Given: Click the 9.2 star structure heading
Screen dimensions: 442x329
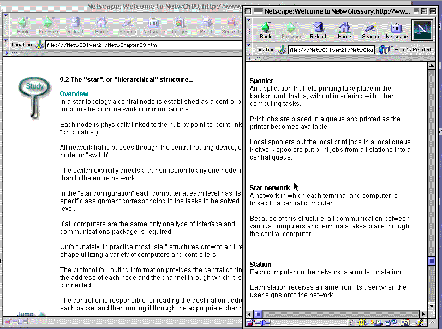Looking at the screenshot, I should [127, 80].
